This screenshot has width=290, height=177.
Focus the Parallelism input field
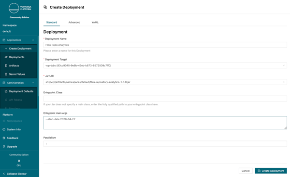tap(165, 144)
